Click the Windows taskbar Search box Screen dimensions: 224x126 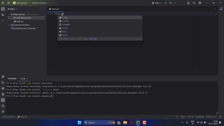coord(99,122)
